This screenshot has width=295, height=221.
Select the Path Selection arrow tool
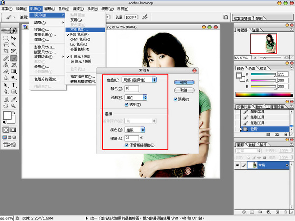[6, 85]
